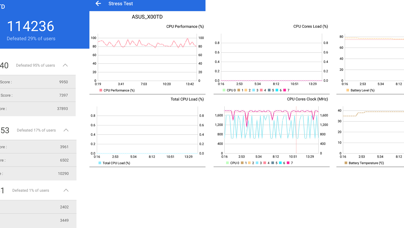Click core 5 swatch in CPU Cores Clock legend
Image resolution: width=404 pixels, height=228 pixels.
(x=273, y=163)
